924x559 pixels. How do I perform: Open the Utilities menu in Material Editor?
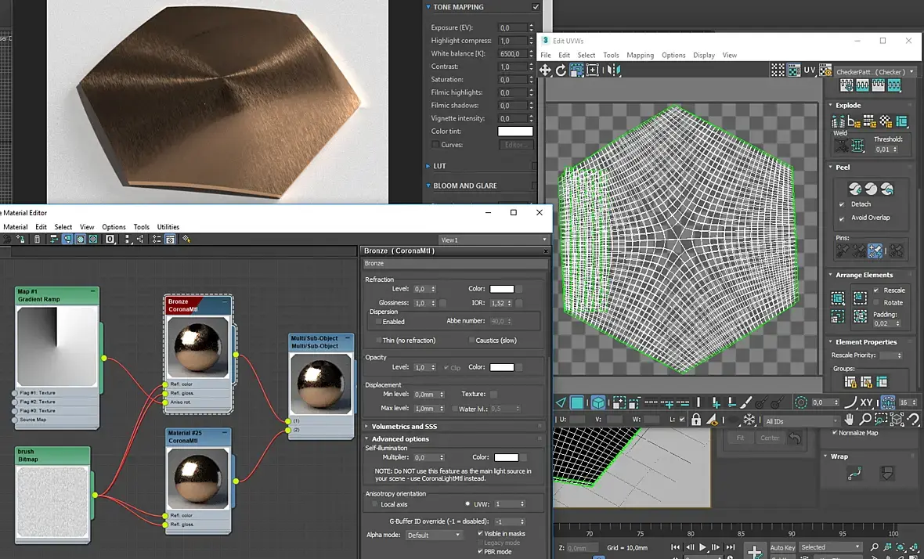168,227
